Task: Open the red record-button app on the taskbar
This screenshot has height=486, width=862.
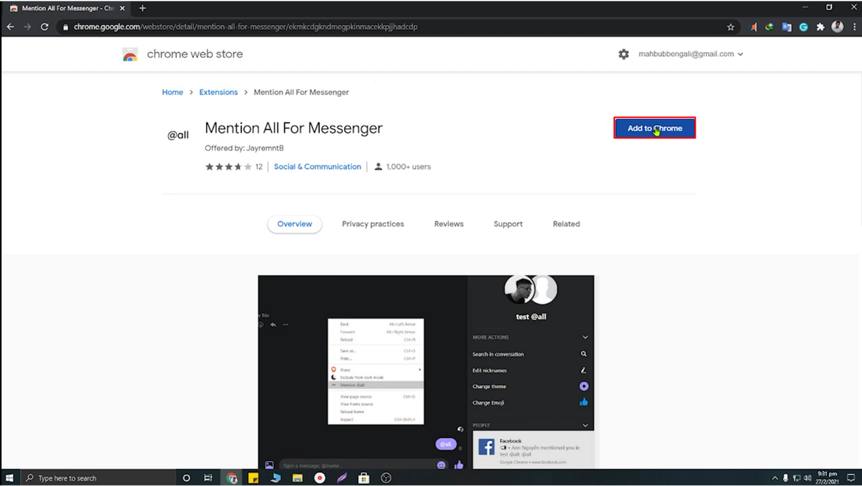Action: [x=320, y=478]
